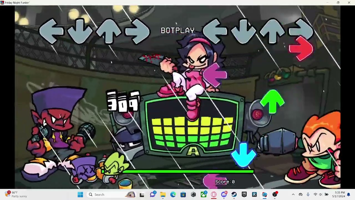Click the Friday Night Funkin' window title

pyautogui.click(x=17, y=2)
